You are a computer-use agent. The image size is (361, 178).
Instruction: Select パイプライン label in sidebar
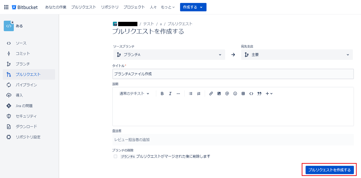[26, 85]
